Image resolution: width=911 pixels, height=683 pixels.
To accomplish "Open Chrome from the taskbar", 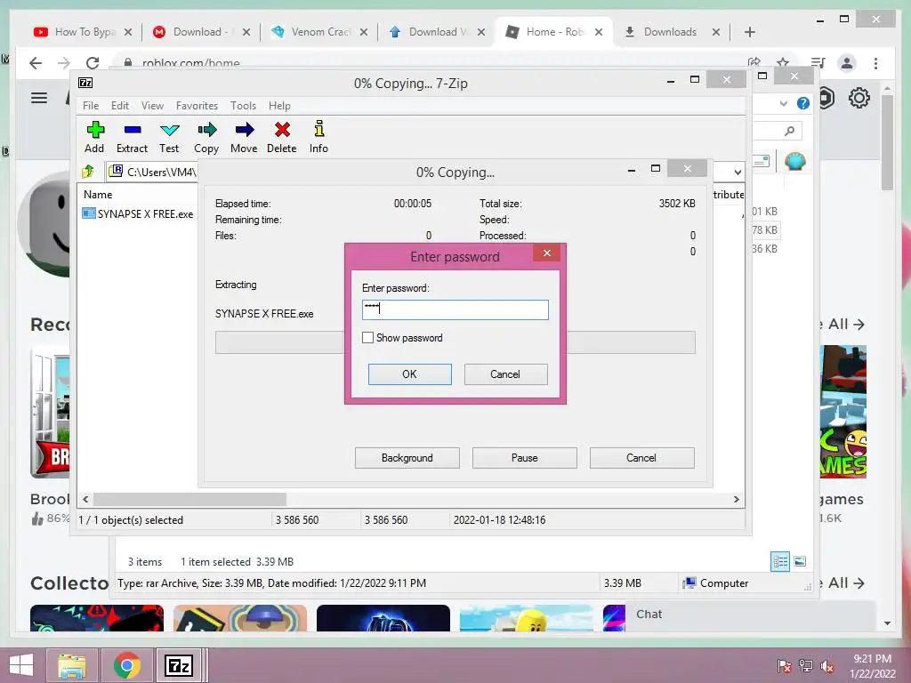I will (x=126, y=665).
